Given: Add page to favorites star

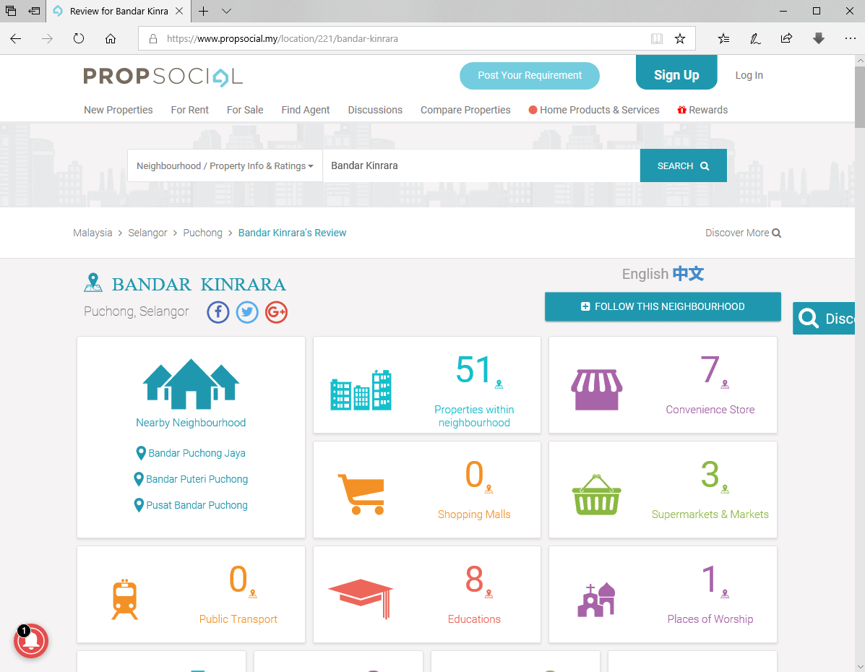Looking at the screenshot, I should (679, 38).
